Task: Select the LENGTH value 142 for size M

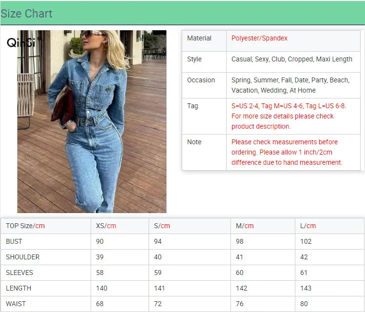Action: click(x=242, y=288)
